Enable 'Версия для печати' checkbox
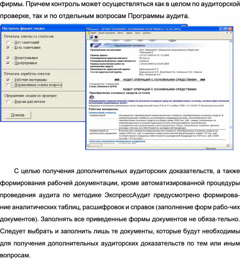The image size is (240, 264). (8, 102)
